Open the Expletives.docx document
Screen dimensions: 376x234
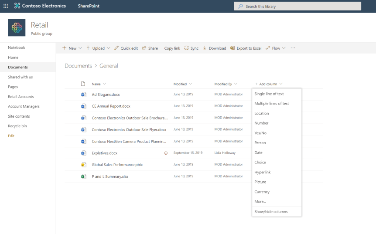tap(104, 153)
